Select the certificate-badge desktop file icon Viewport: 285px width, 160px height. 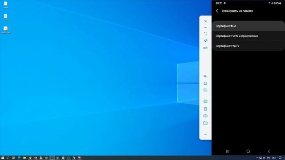pyautogui.click(x=6, y=30)
